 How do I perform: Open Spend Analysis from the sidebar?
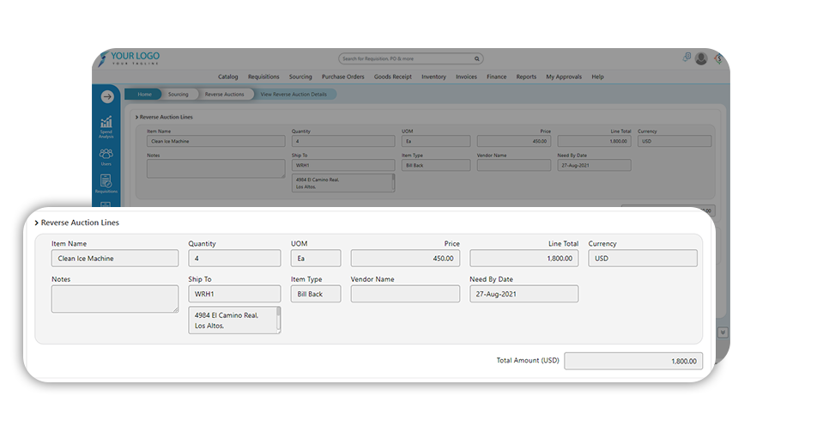[x=106, y=127]
